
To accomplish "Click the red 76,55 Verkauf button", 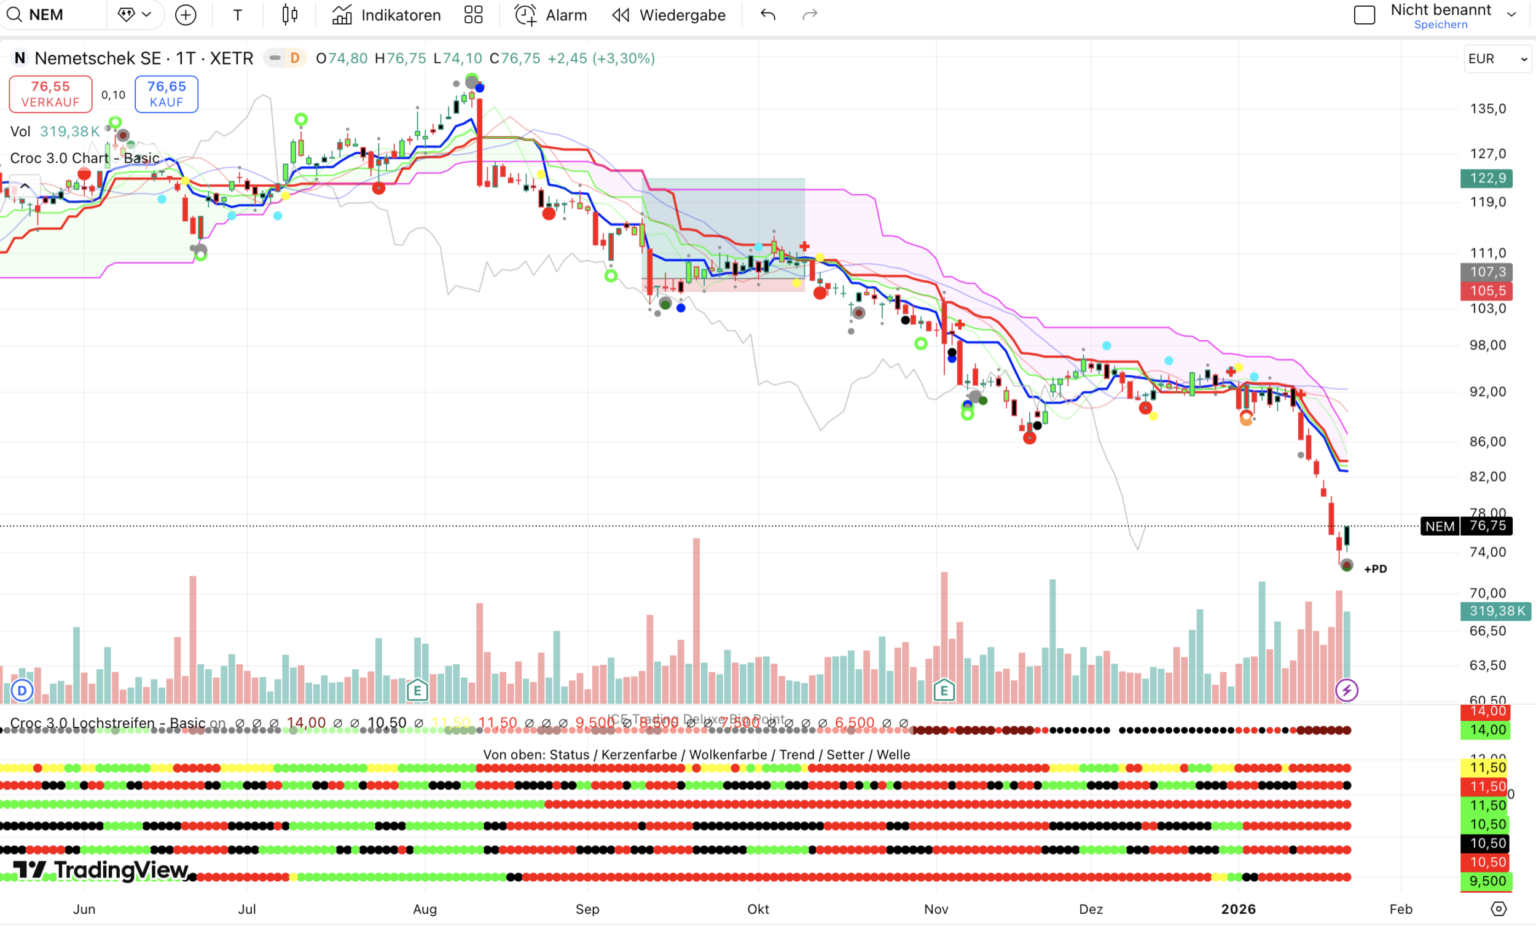I will click(50, 94).
